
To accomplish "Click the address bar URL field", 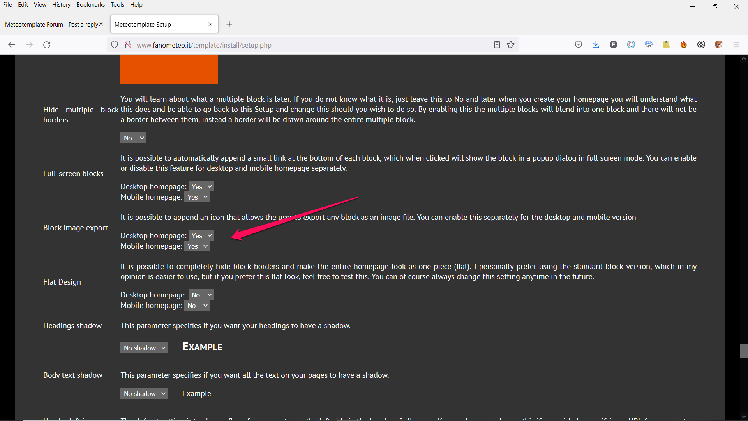I will coord(312,45).
